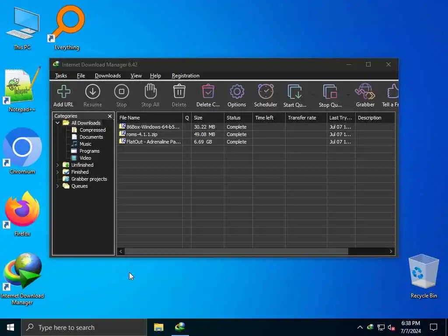Open the Registration menu
This screenshot has height=336, width=448.
click(x=185, y=76)
